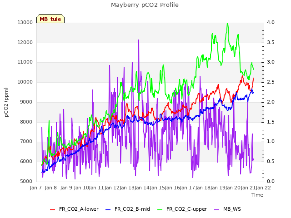Click the 2.5 right axis tick label
The height and width of the screenshot is (218, 291).
click(271, 82)
